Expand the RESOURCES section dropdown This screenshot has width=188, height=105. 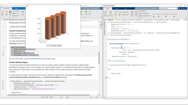[174, 17]
